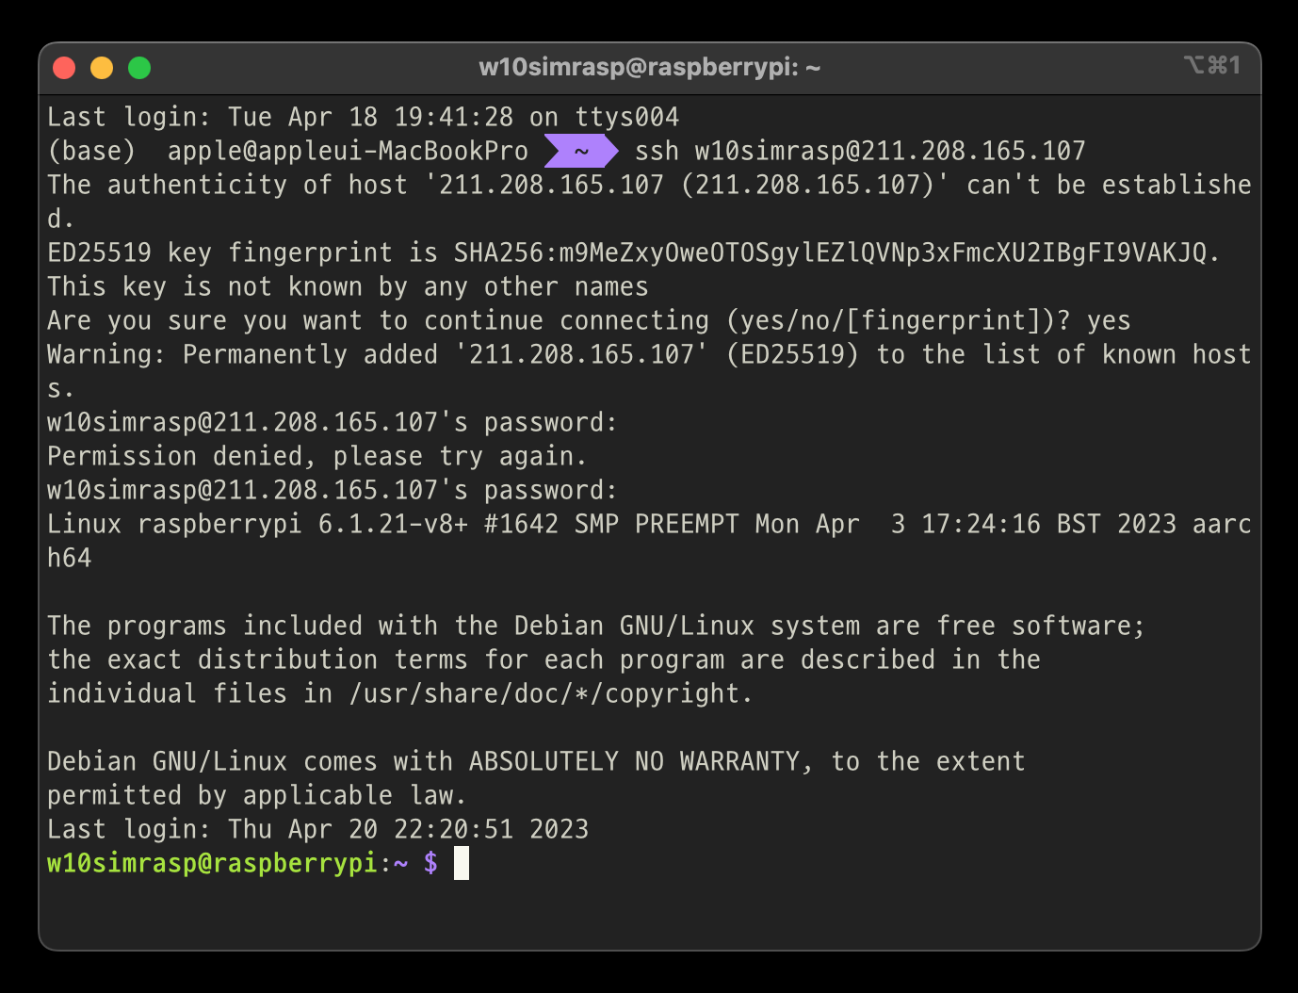
Task: Click the green fullscreen window button
Action: click(x=139, y=68)
